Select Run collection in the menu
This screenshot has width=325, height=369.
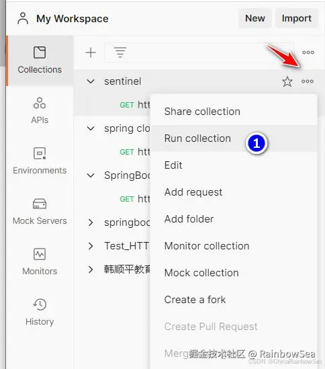point(234,138)
